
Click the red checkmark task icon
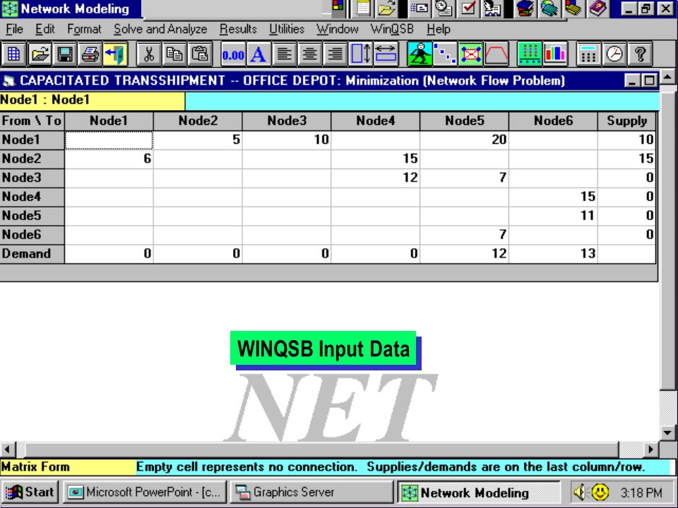468,8
